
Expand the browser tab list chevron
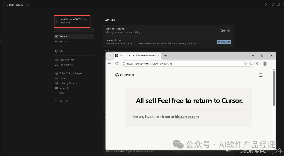110,56
